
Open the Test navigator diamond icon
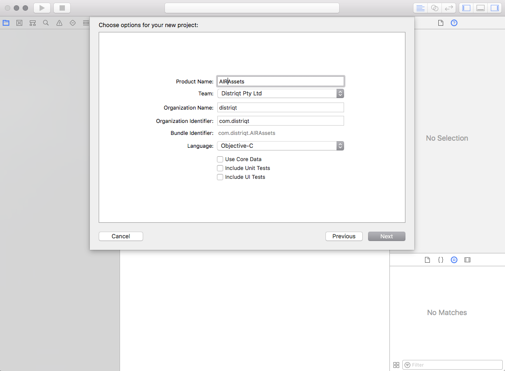click(x=73, y=23)
